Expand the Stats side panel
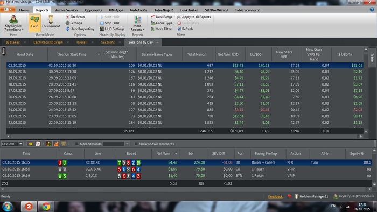 (3, 51)
